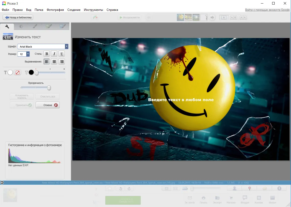This screenshot has height=207, width=291.
Task: Select the smiley thumbnail in top strip
Action: tap(180, 17)
